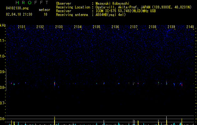
Task: Click the date stamp 02.04.10 21:30
Action: (x=19, y=14)
